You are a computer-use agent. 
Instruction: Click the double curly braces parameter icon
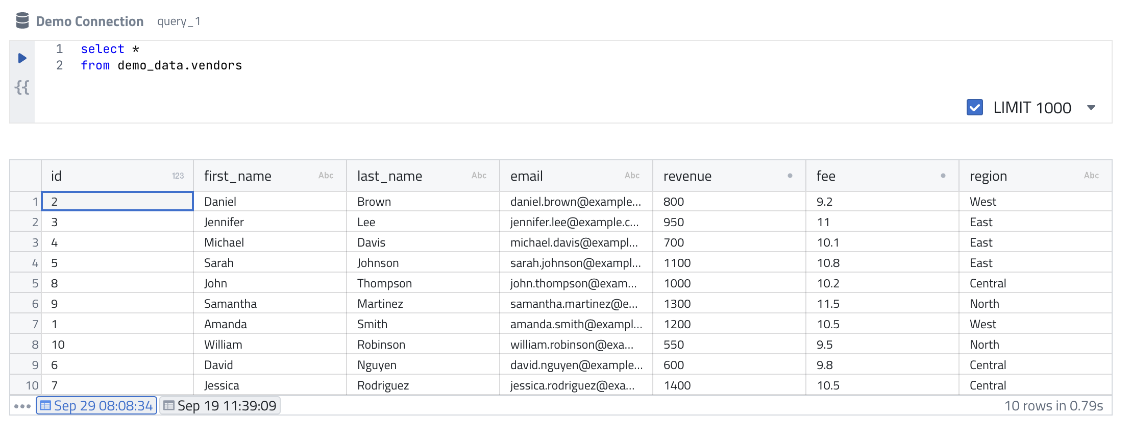pos(22,88)
